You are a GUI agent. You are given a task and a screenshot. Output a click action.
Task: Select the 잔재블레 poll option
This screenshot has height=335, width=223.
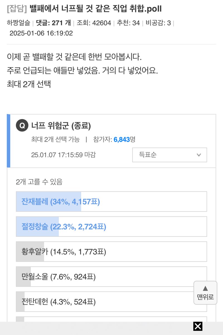111,202
